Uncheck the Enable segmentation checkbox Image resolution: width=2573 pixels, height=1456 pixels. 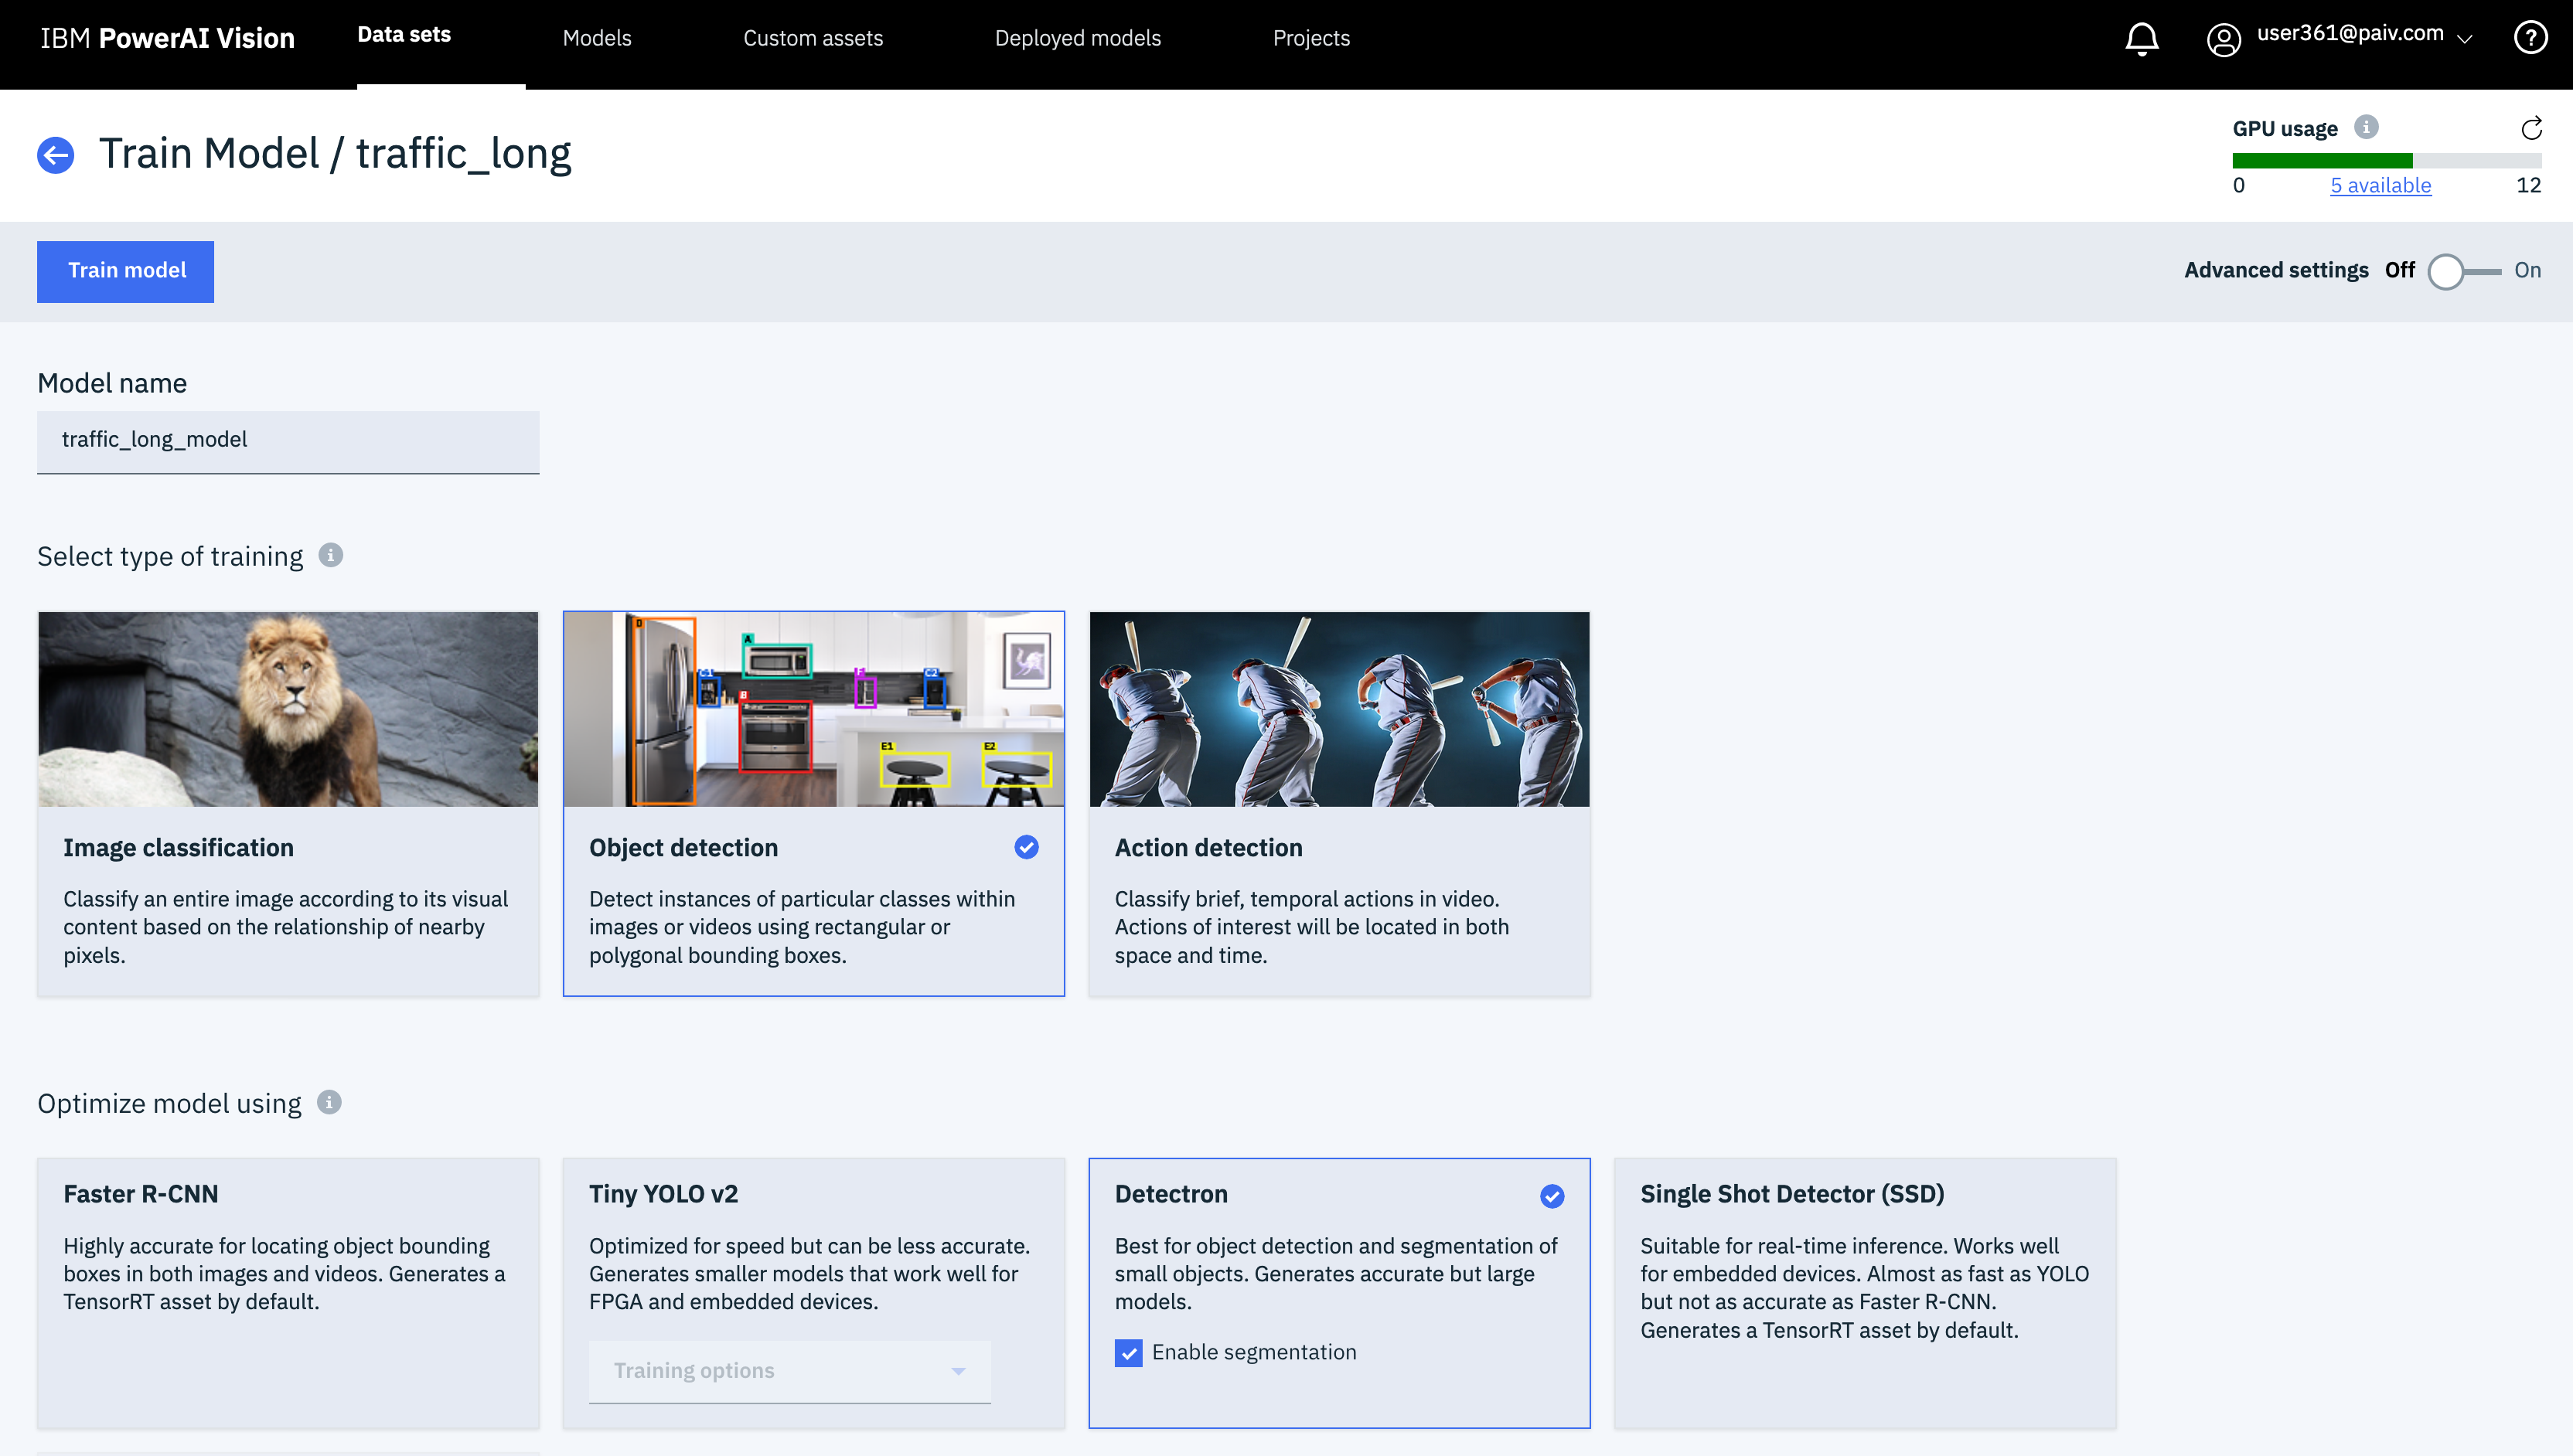tap(1129, 1352)
